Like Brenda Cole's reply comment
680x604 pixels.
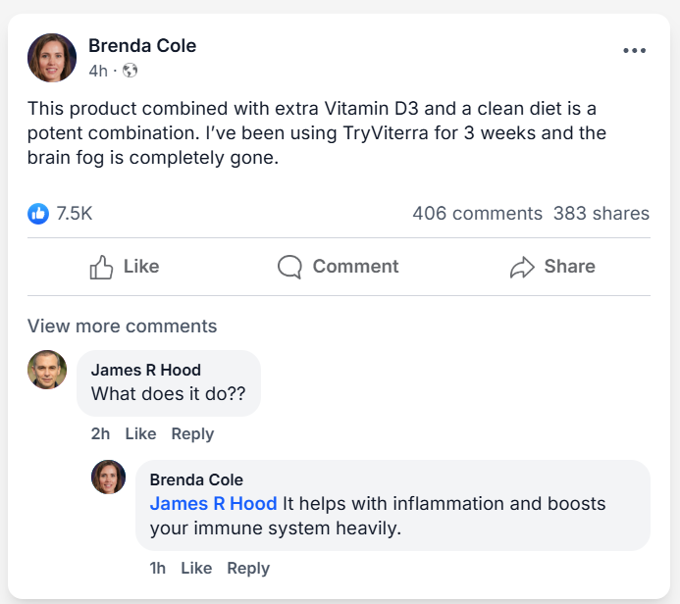(196, 569)
